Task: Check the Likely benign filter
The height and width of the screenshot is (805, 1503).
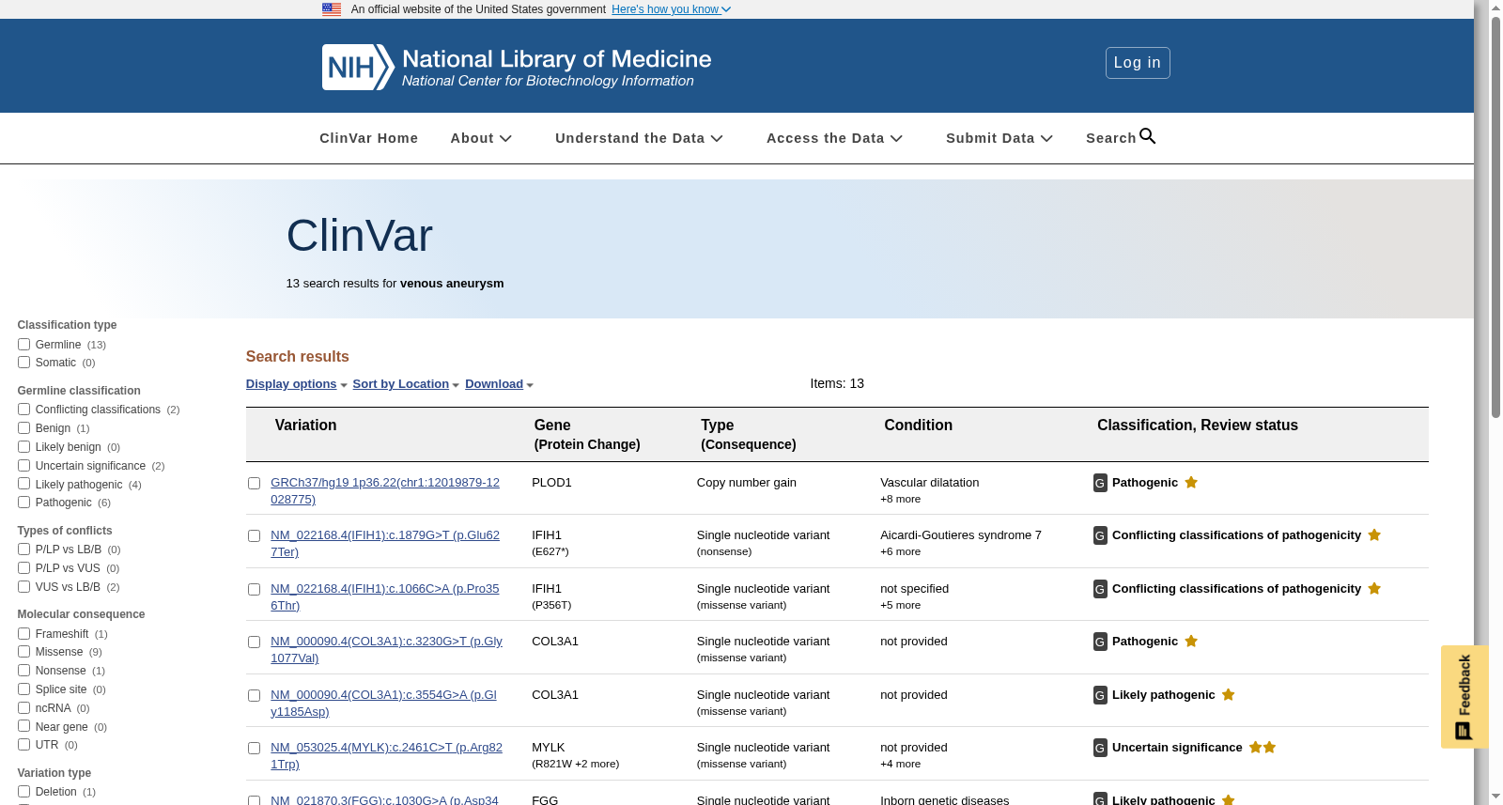Action: [23, 447]
